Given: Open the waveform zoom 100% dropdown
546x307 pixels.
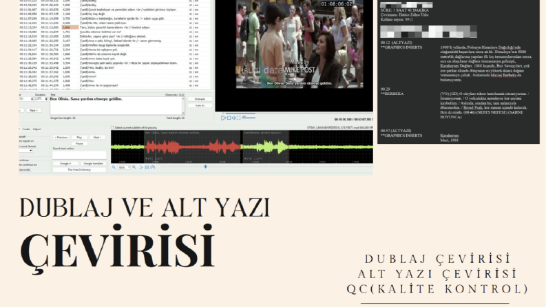Looking at the screenshot, I should point(124,167).
